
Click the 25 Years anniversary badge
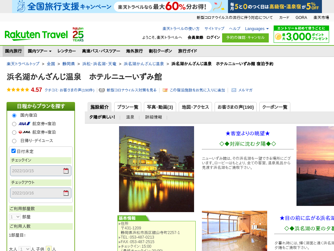click(x=78, y=34)
